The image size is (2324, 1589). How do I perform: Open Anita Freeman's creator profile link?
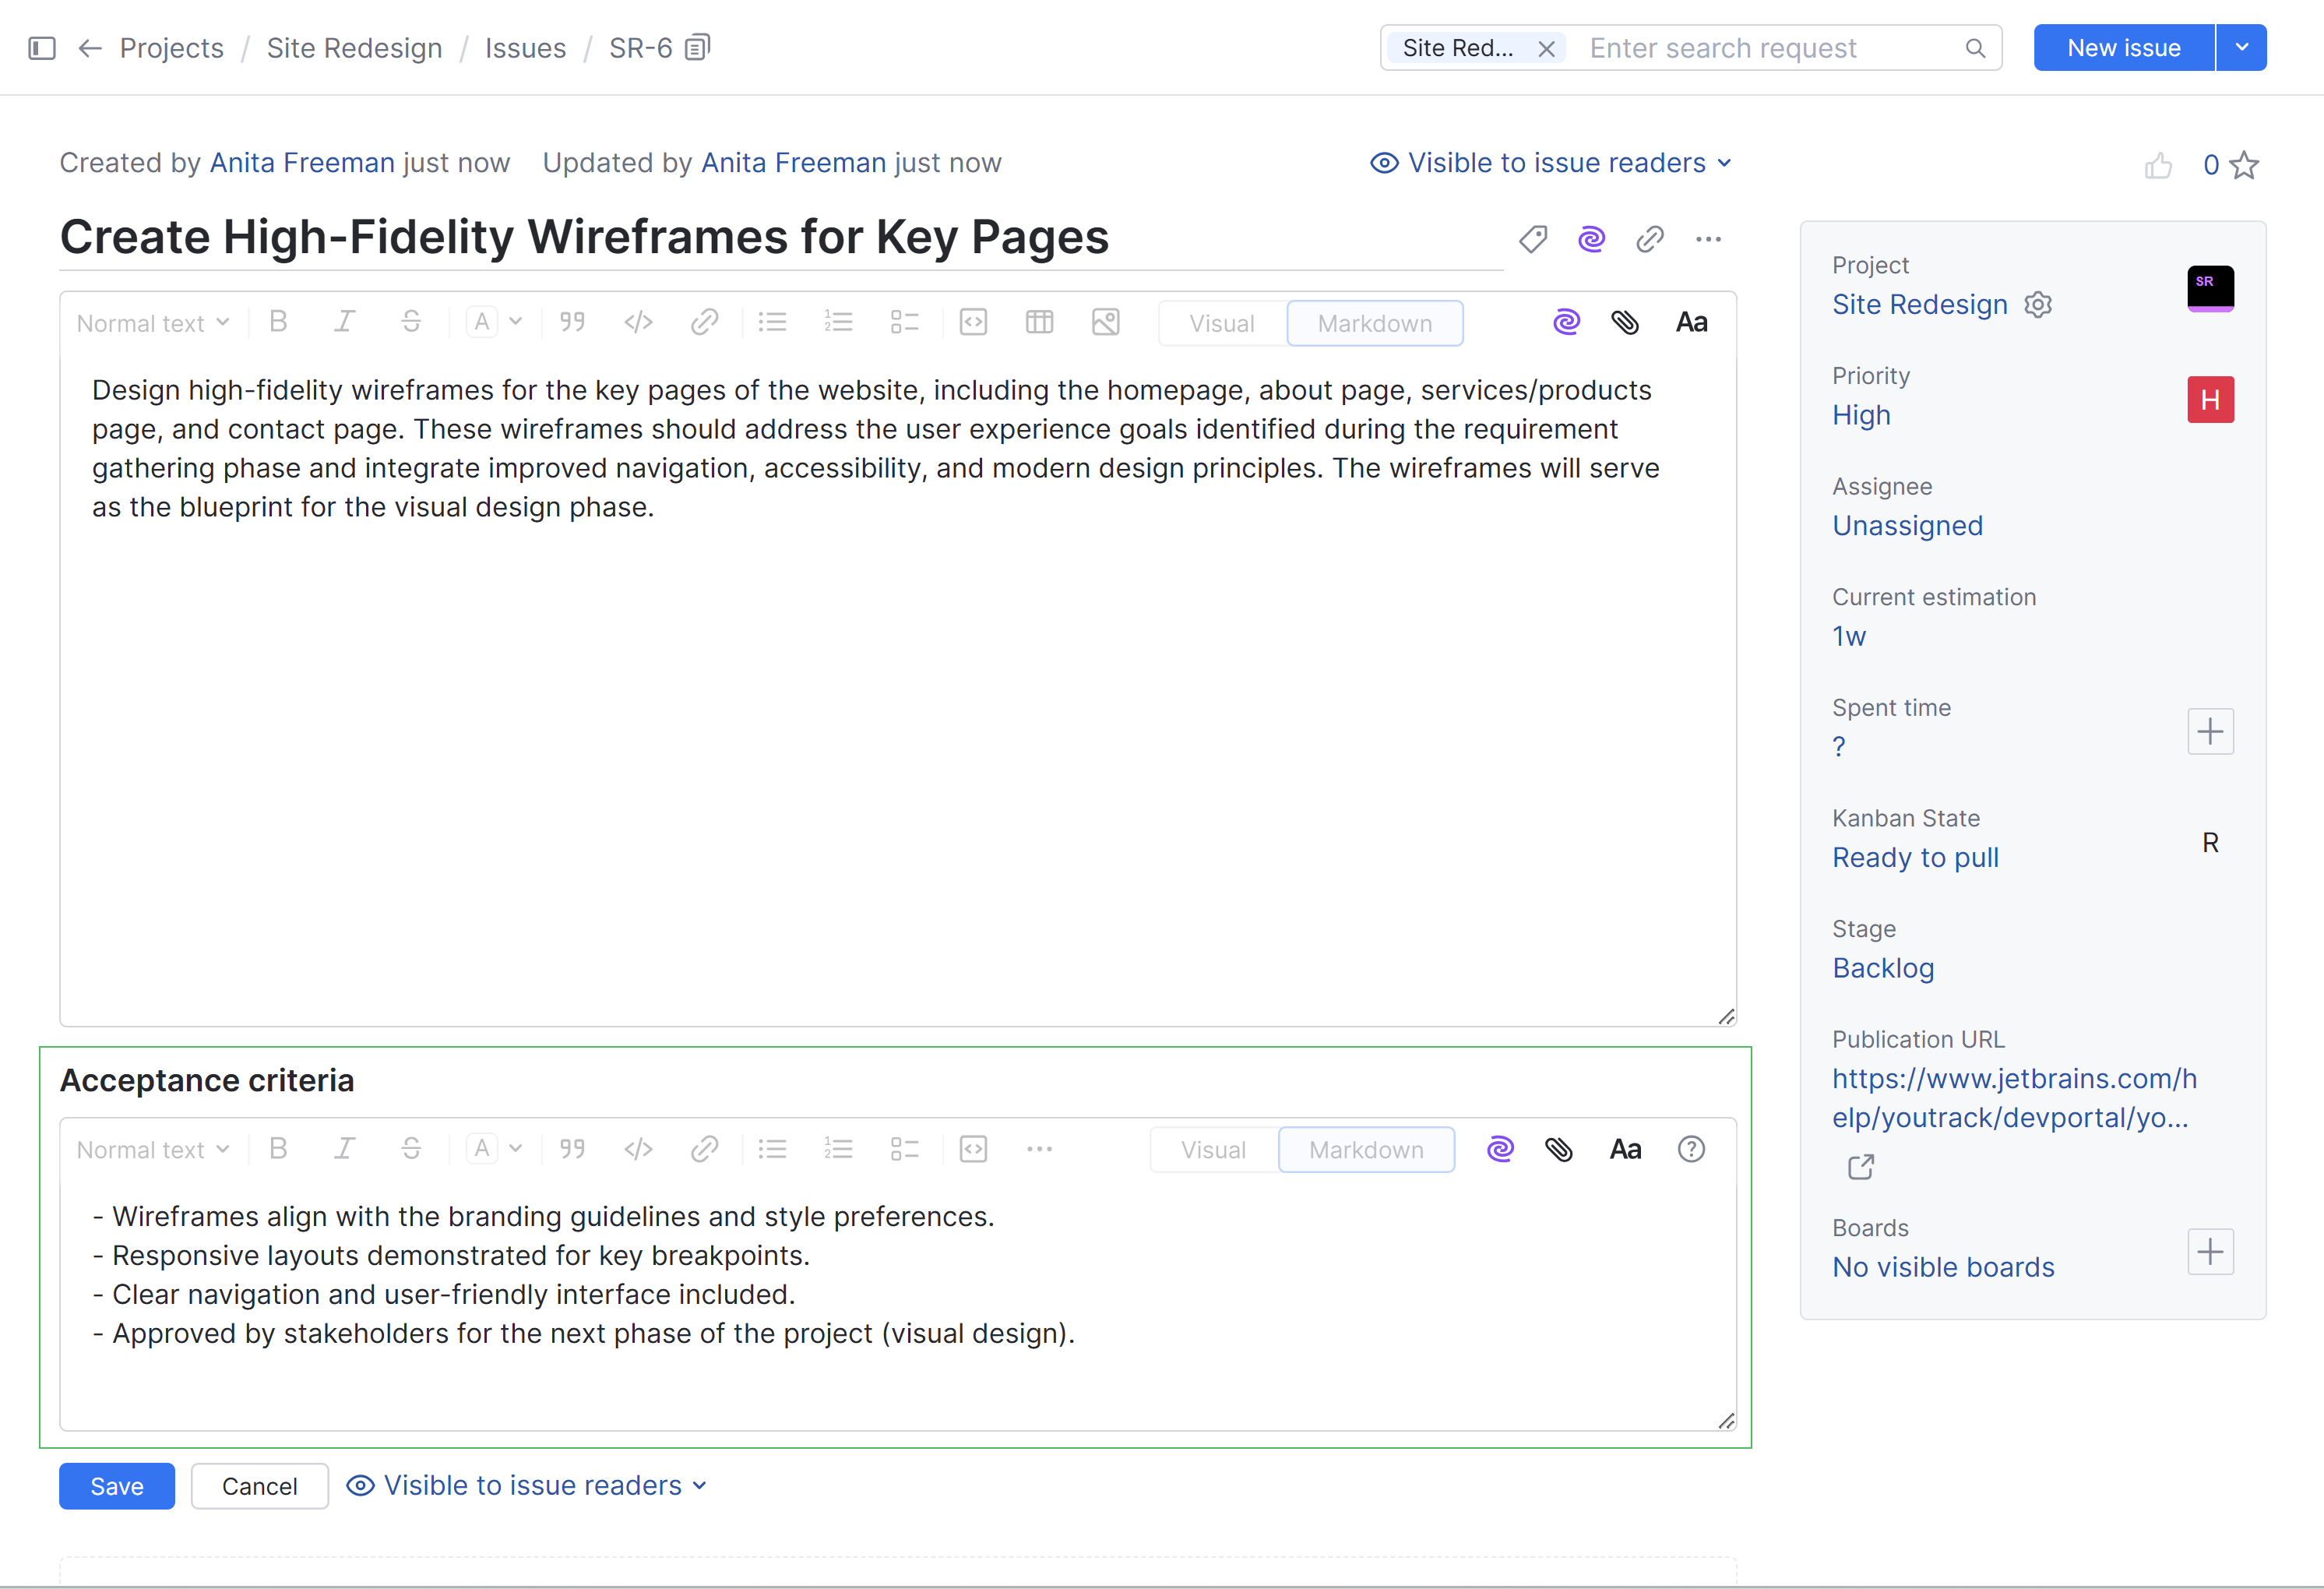click(x=302, y=163)
